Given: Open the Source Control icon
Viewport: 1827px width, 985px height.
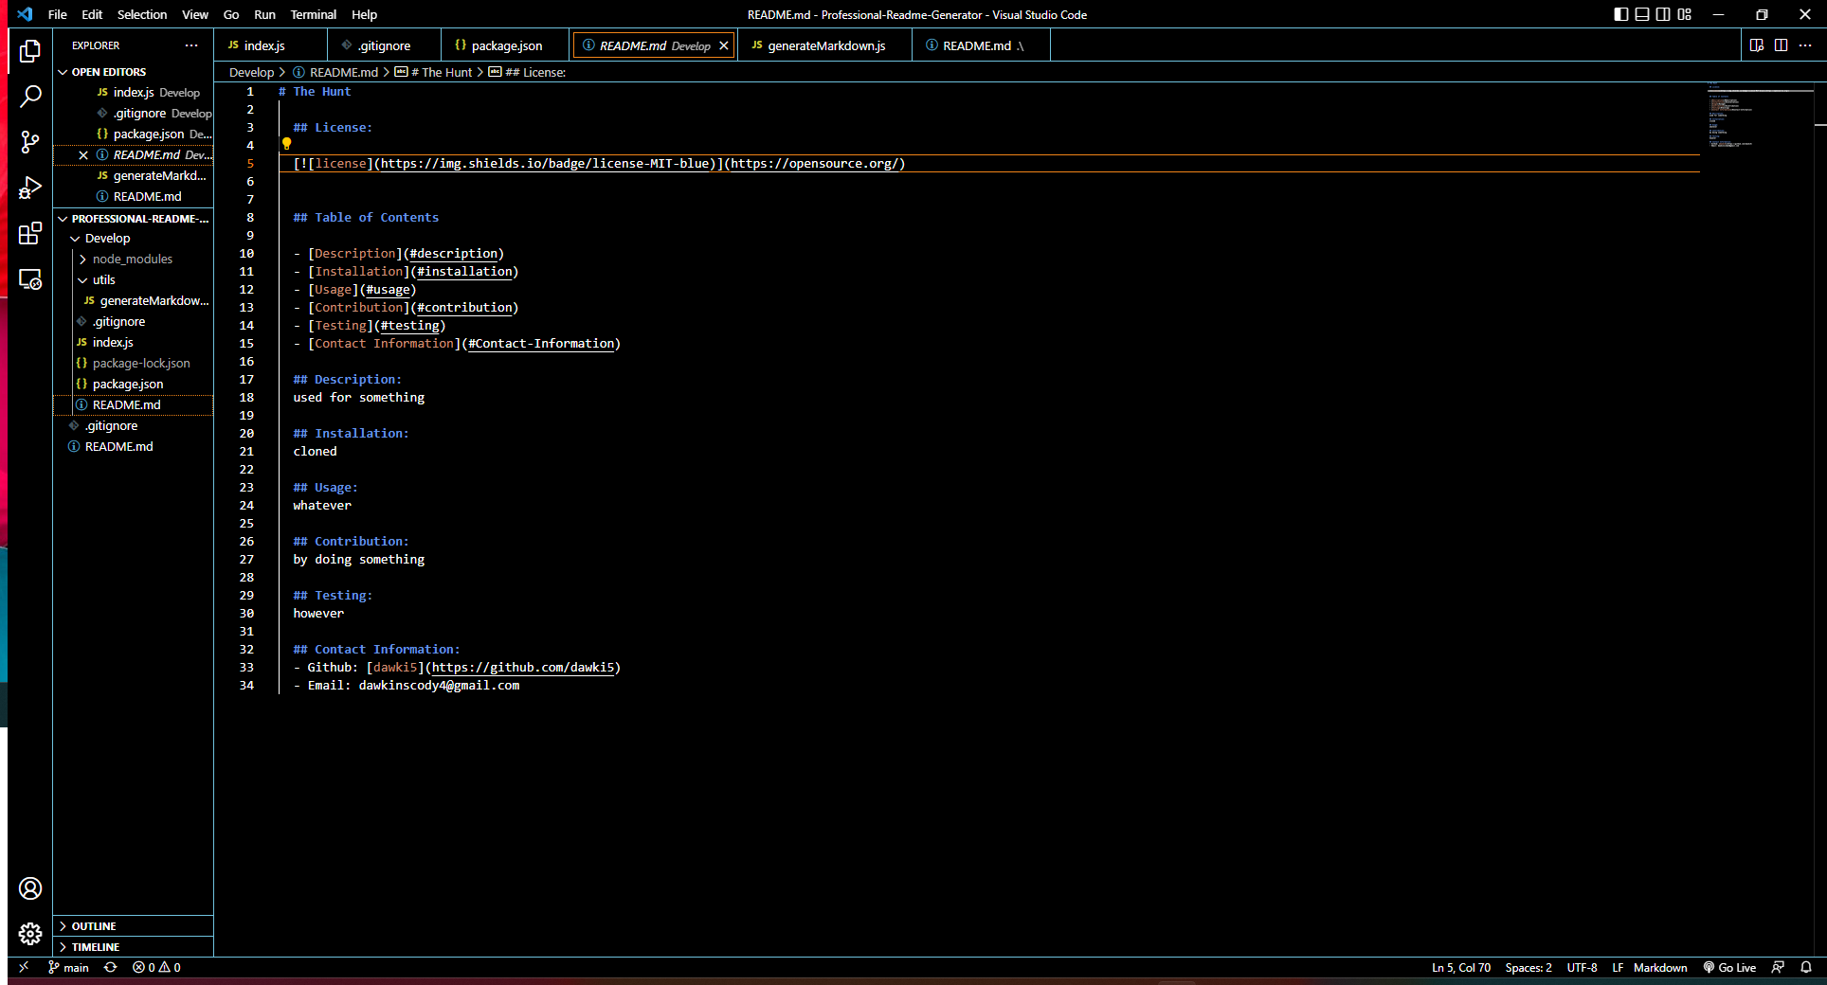Looking at the screenshot, I should tap(30, 142).
